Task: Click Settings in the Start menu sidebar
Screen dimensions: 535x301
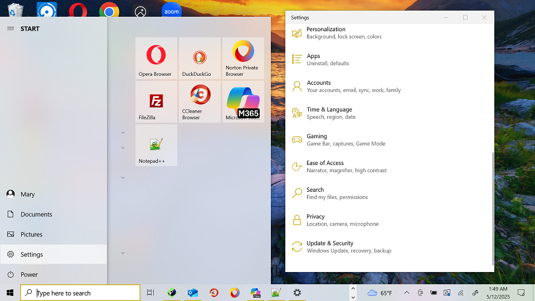Action: tap(32, 254)
